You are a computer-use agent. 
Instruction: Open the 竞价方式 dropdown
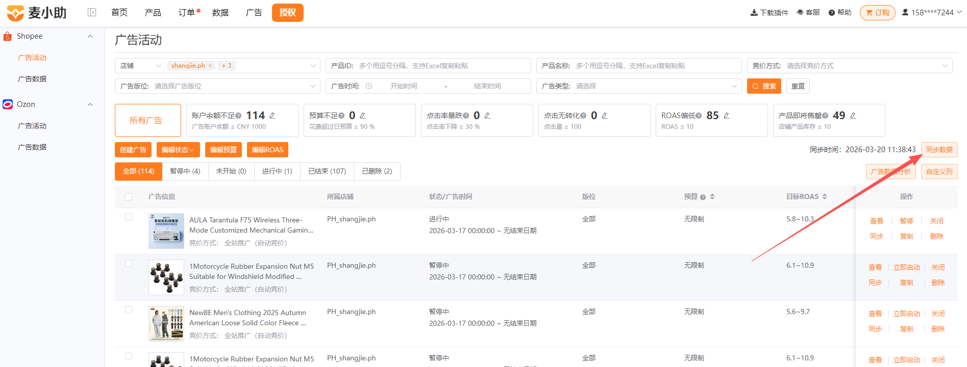[x=850, y=66]
